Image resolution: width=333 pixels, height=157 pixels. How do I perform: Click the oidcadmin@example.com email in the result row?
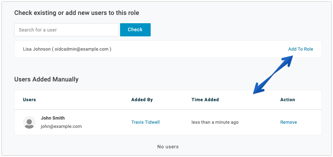point(81,49)
